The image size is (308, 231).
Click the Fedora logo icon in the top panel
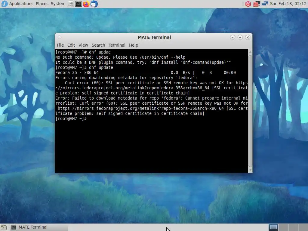click(x=4, y=4)
